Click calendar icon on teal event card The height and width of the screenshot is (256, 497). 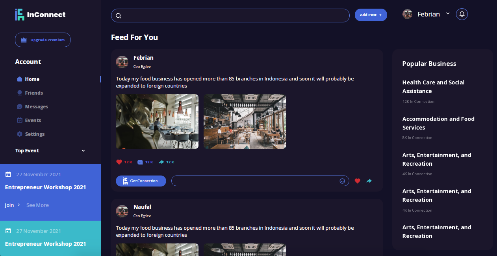tap(8, 231)
